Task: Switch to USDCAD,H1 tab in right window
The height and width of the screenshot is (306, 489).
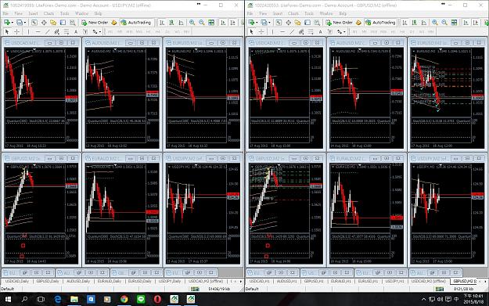Action: (x=260, y=281)
